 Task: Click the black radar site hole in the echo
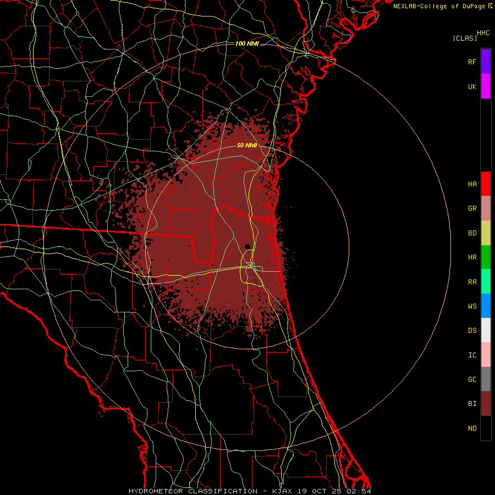coord(248,246)
